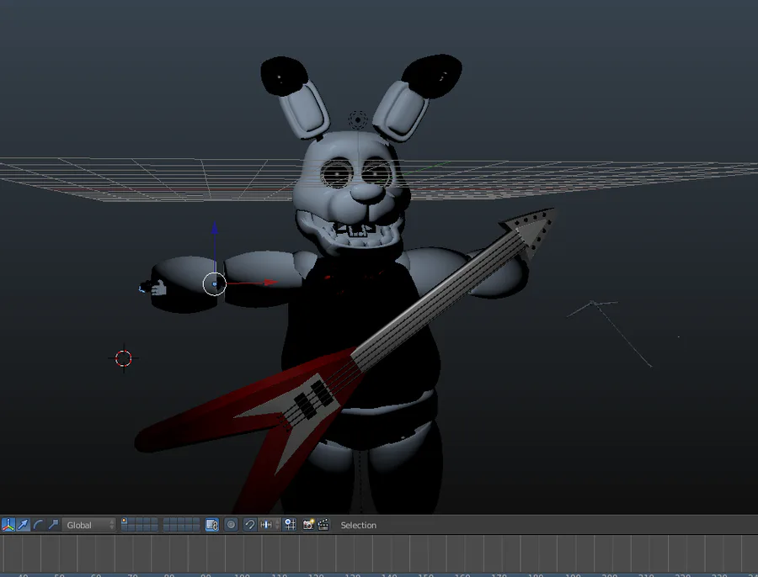The image size is (758, 577).
Task: Click the red-white 3D cursor
Action: pyautogui.click(x=123, y=358)
